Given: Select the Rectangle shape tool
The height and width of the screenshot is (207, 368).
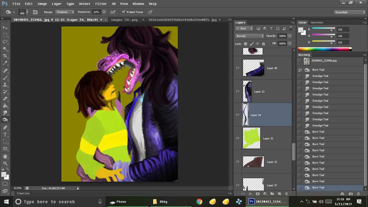Looking at the screenshot, I should click(5, 149).
